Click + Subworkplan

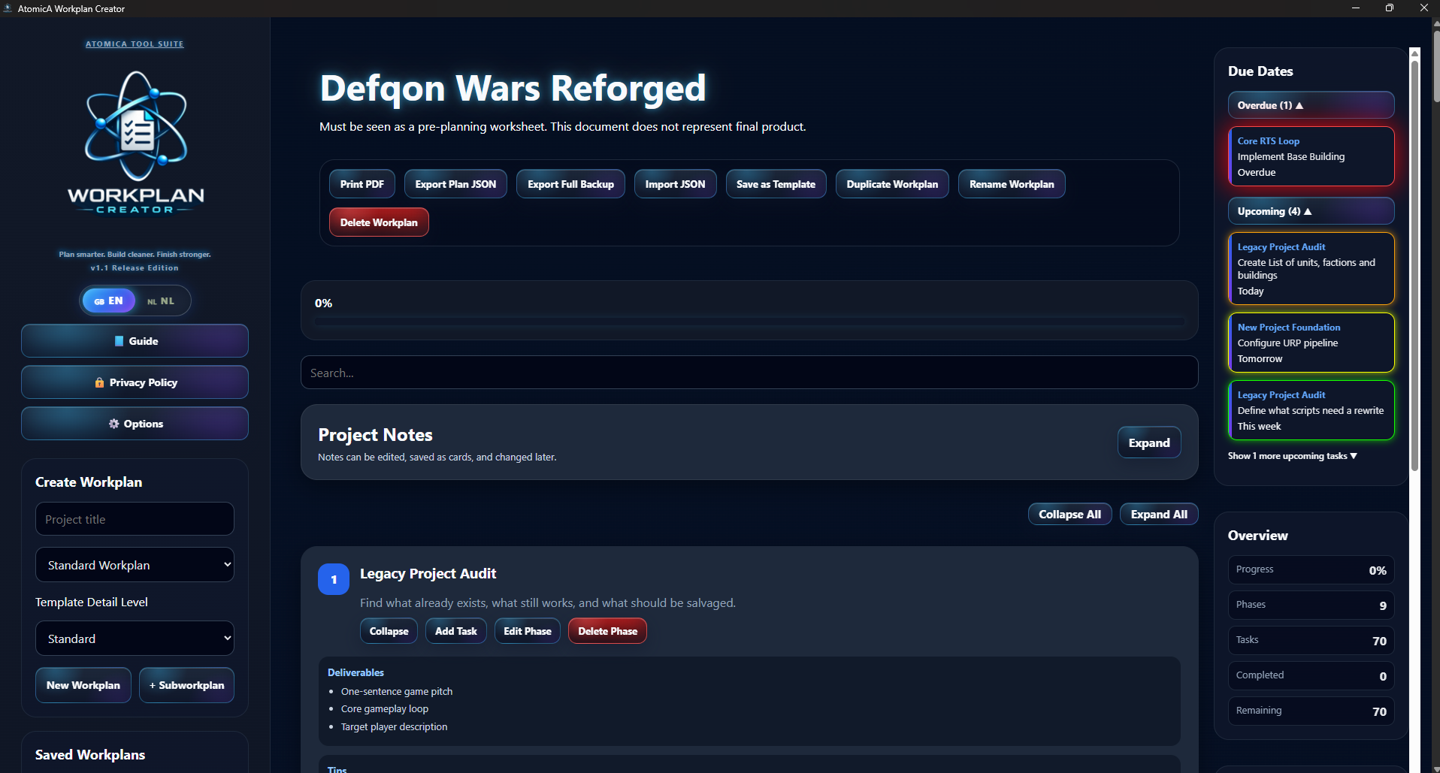pyautogui.click(x=186, y=685)
